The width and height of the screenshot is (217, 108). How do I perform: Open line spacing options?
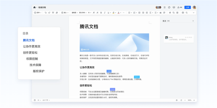coord(156,13)
